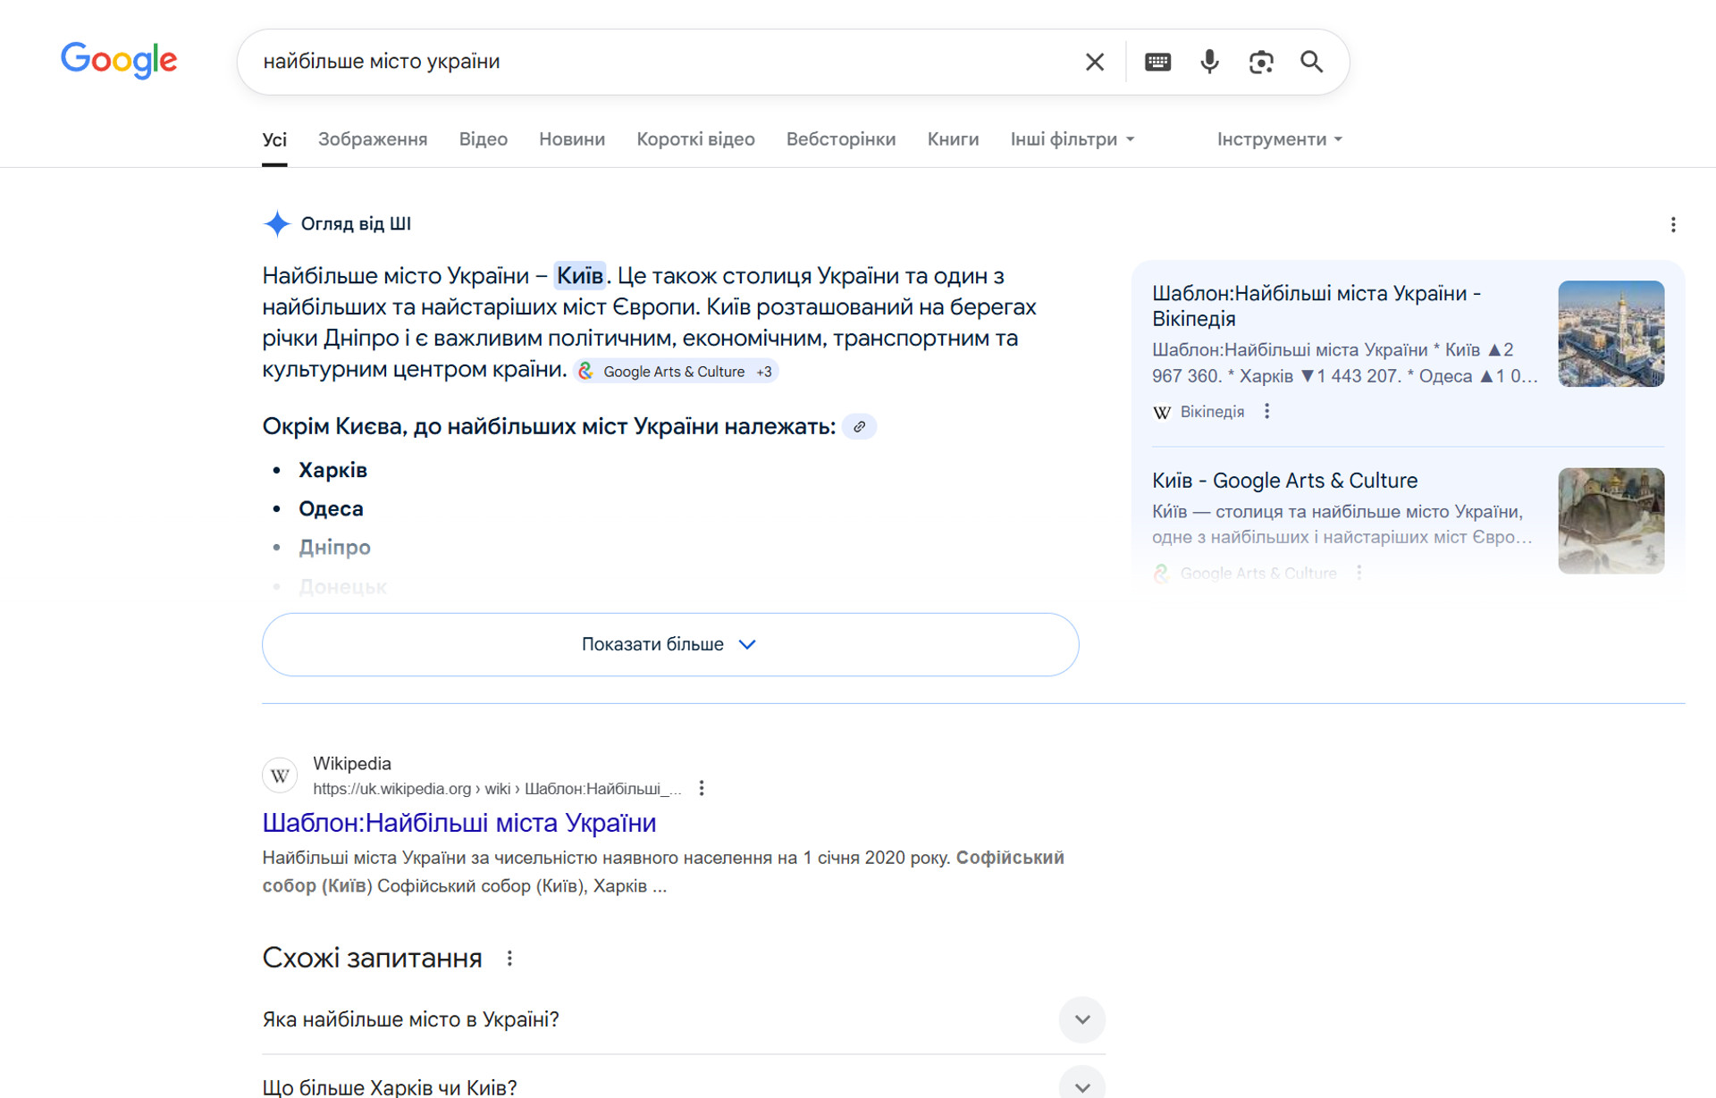Open AI overview three-dot options menu
The height and width of the screenshot is (1098, 1716).
1672,224
